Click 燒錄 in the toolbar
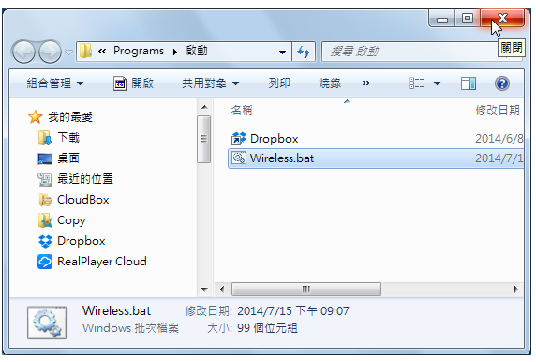The height and width of the screenshot is (362, 536). click(330, 83)
